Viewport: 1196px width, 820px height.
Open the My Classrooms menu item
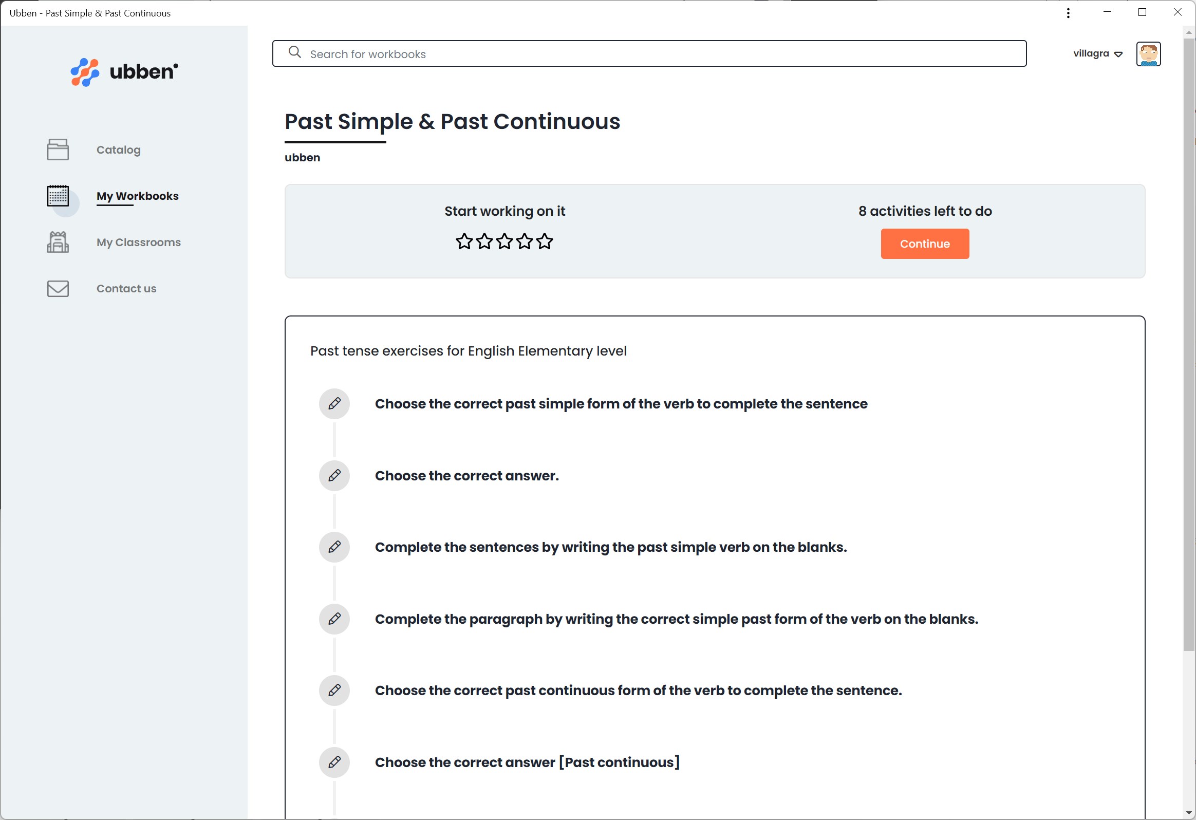(x=138, y=242)
